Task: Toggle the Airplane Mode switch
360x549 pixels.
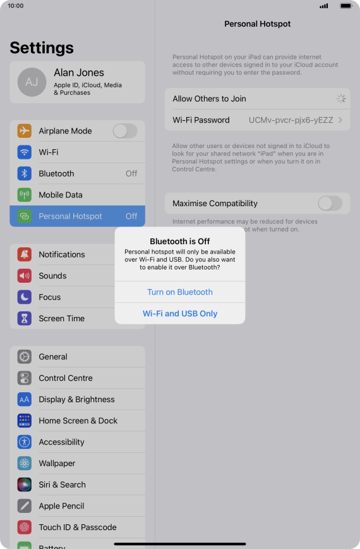Action: (125, 131)
